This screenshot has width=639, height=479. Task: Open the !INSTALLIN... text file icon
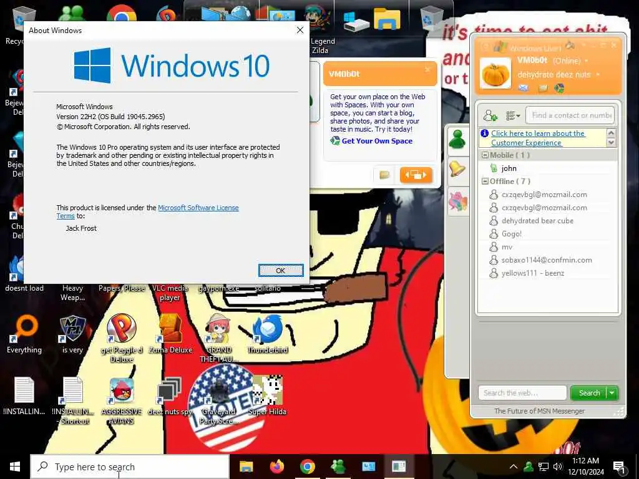tap(24, 396)
